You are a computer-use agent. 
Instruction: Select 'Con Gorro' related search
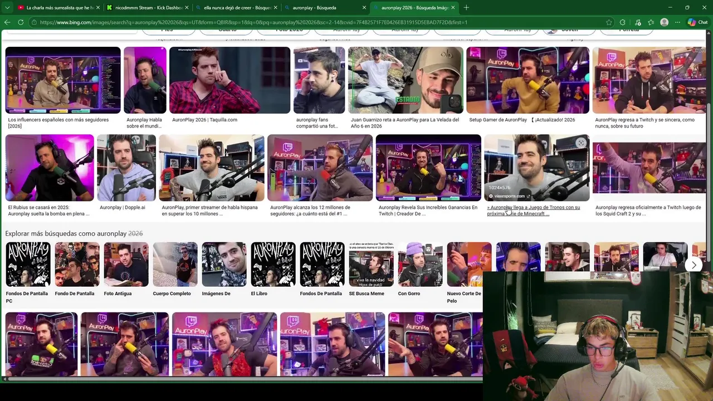click(x=420, y=270)
